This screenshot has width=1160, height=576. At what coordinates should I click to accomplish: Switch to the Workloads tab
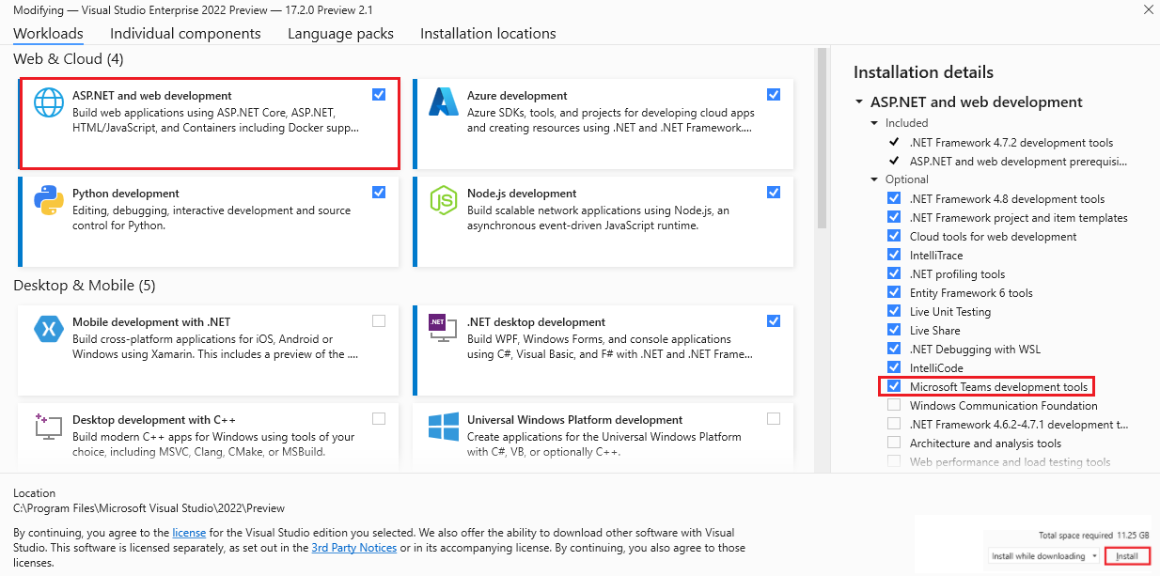pyautogui.click(x=48, y=34)
